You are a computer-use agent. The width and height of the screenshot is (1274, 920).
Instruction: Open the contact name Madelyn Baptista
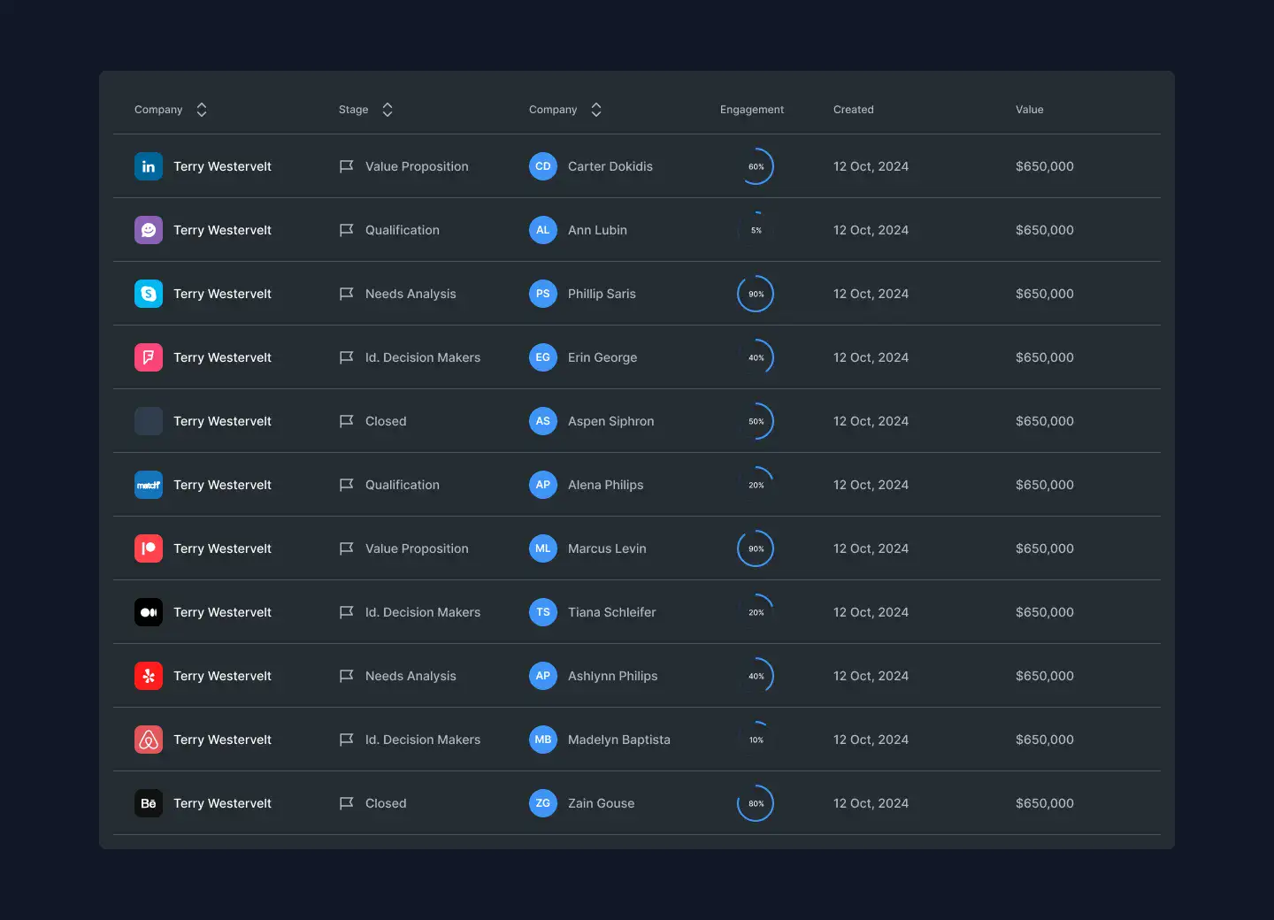click(x=619, y=740)
